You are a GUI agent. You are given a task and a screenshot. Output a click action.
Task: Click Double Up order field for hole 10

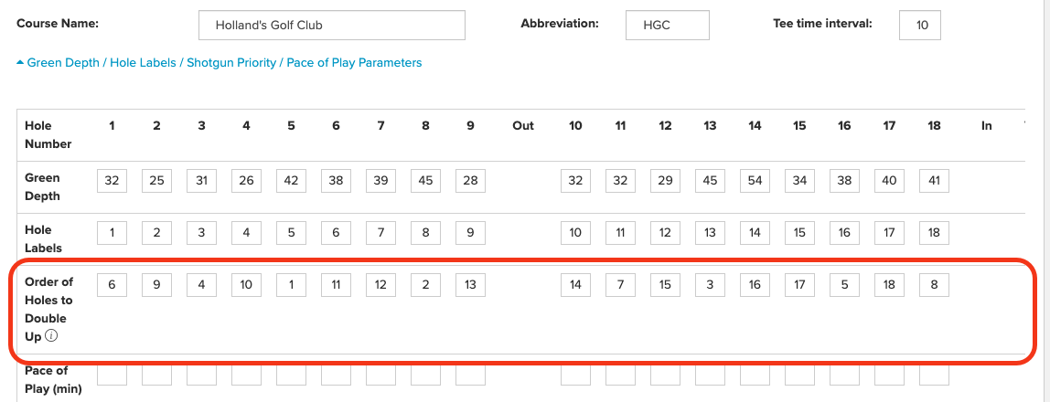point(576,285)
